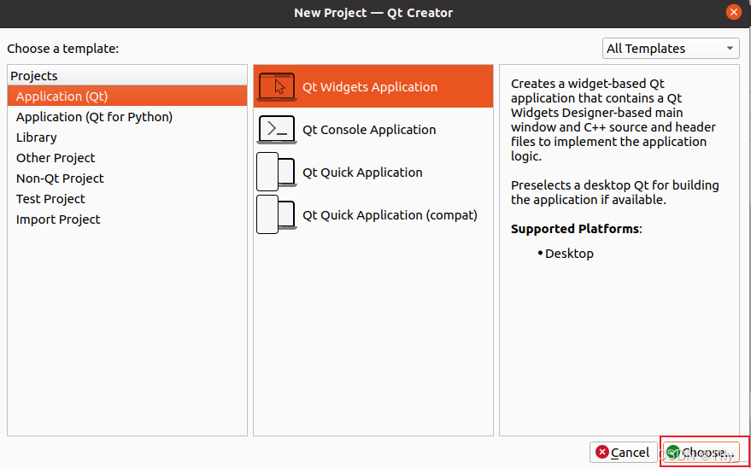Click the Qt Widgets Application label

[370, 87]
